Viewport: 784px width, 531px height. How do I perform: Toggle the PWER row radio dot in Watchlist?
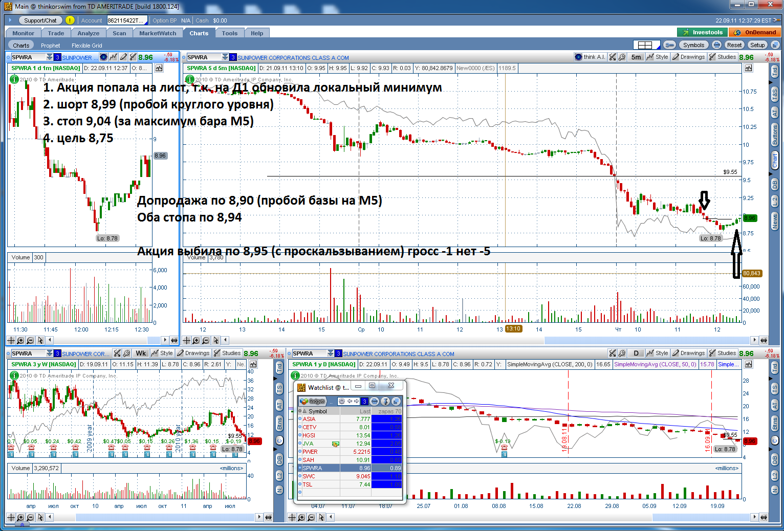tap(300, 452)
